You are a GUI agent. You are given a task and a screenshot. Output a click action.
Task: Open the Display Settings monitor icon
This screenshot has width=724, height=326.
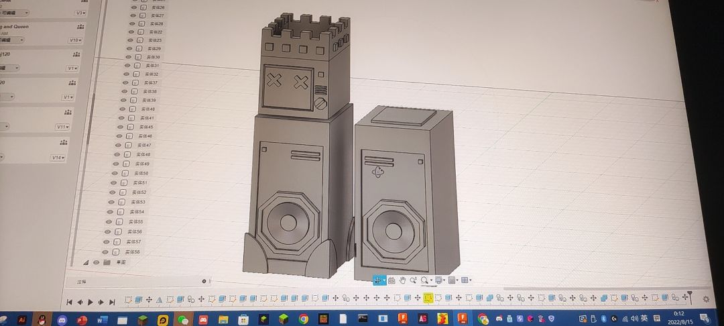click(438, 280)
